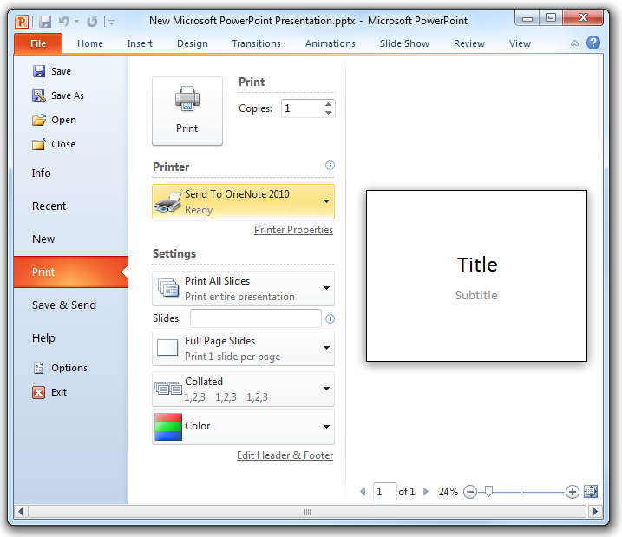Click the slide preview thumbnail
Screen dimensions: 622x537
pos(476,276)
